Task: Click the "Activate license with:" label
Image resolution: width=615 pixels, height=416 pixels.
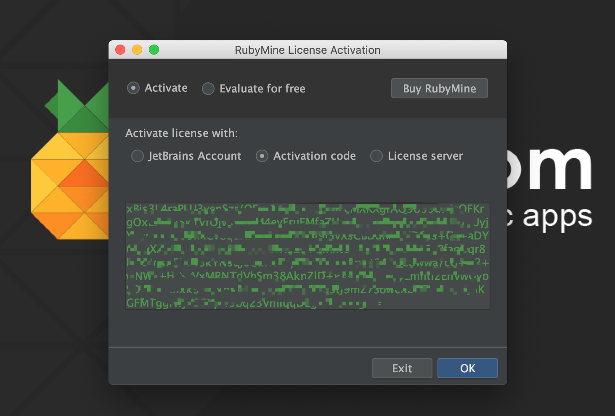Action: click(x=182, y=133)
